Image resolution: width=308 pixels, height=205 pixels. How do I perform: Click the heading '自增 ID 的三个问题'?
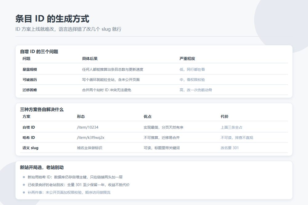[x=39, y=52]
